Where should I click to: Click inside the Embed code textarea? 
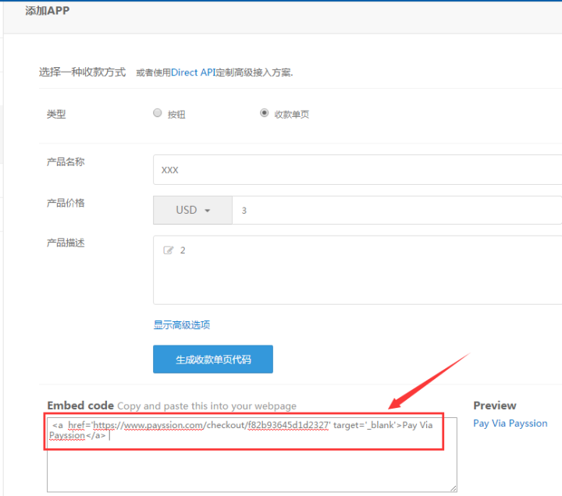tap(252, 455)
